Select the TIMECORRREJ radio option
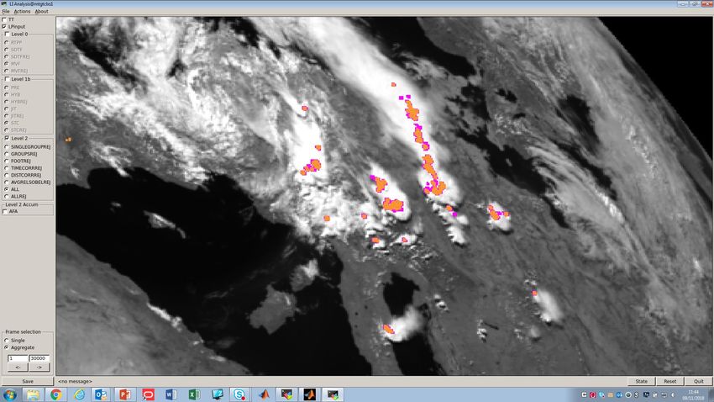This screenshot has width=714, height=402. [x=7, y=168]
